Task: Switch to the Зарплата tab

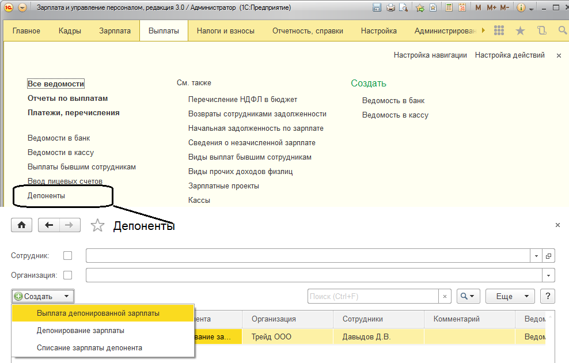Action: [x=115, y=31]
